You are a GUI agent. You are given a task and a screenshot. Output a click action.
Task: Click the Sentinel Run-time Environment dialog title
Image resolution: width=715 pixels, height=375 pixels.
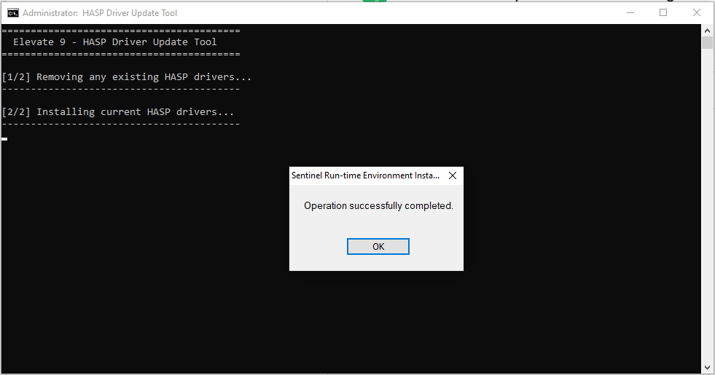click(x=366, y=175)
